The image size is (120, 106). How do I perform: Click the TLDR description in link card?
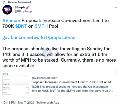72,89
